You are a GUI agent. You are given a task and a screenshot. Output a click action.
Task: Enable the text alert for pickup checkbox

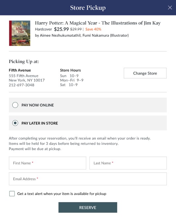12,194
